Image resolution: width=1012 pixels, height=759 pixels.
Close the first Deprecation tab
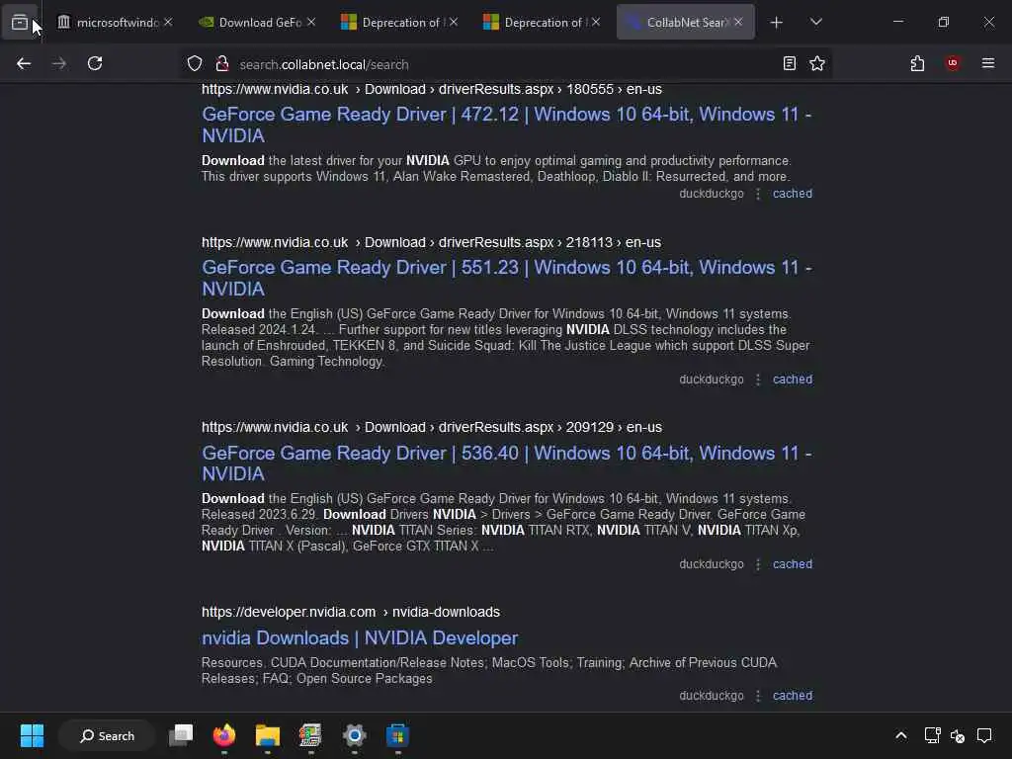click(454, 22)
